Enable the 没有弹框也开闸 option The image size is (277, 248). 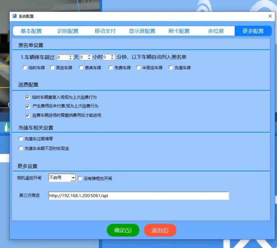(80, 178)
